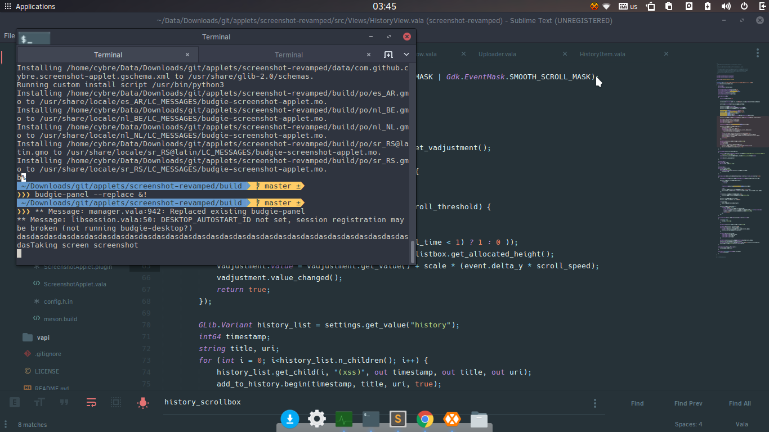Open the Settings gear in dock

pyautogui.click(x=317, y=418)
